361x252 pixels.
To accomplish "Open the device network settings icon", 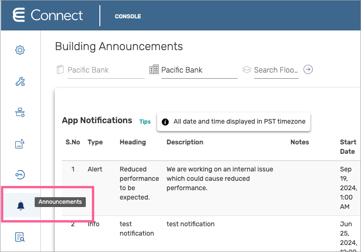I will coord(20,112).
